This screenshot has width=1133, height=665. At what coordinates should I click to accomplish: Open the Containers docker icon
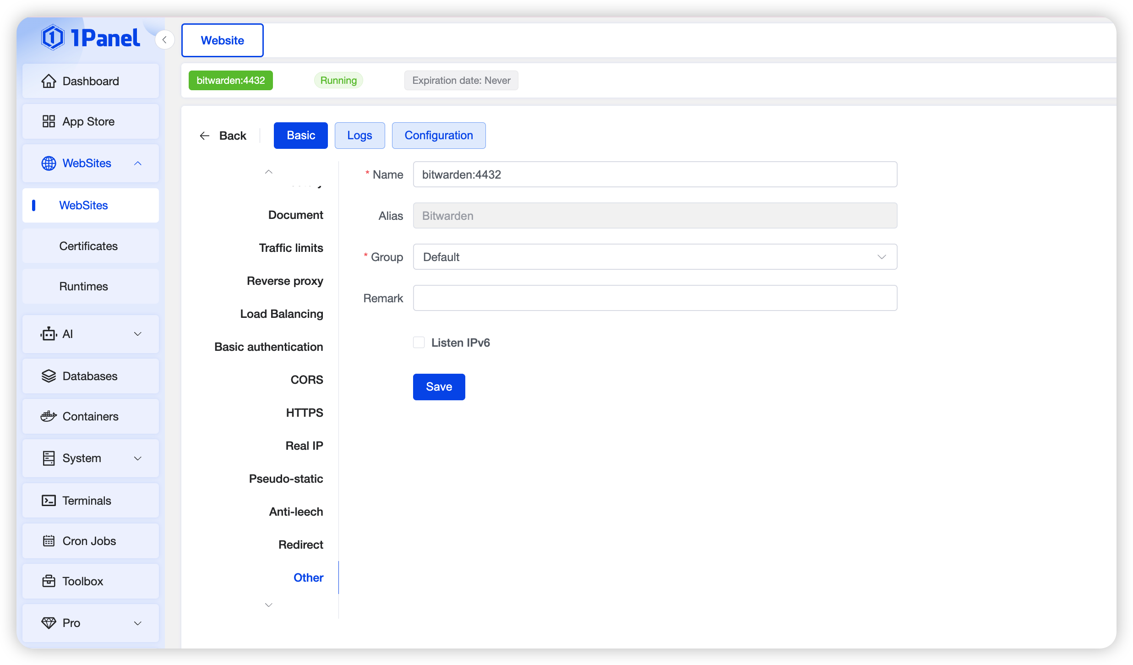pos(49,416)
